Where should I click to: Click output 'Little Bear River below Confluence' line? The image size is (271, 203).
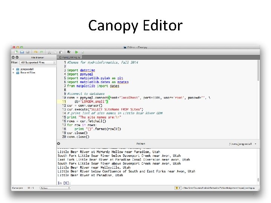[126, 171]
